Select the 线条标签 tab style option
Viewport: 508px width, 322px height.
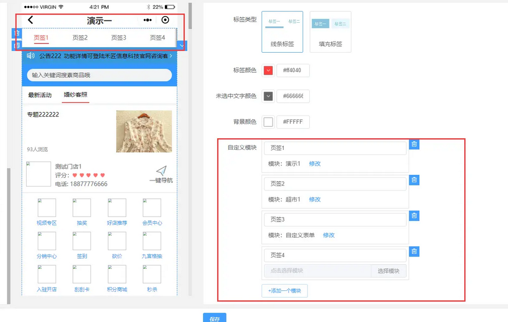[x=282, y=32]
